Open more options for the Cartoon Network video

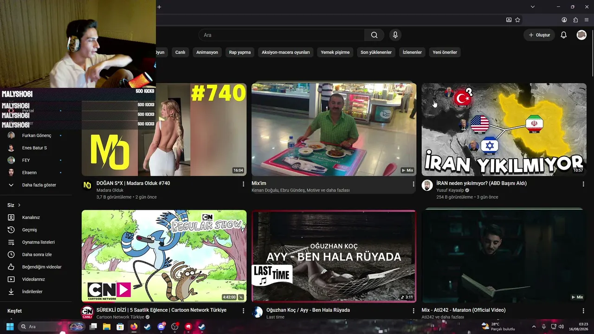[x=243, y=311]
